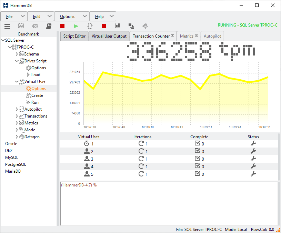Expand the Schema tree node
281x233 pixels.
click(17, 54)
